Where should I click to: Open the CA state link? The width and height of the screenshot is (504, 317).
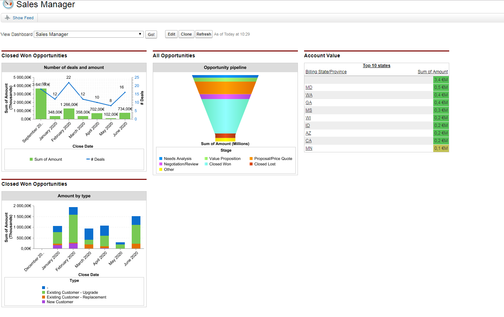[x=308, y=141]
